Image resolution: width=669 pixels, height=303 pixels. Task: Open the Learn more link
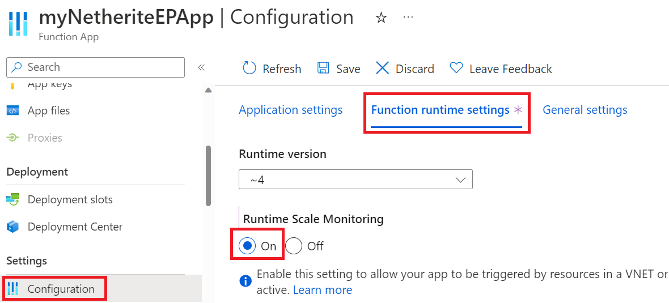[x=323, y=290]
